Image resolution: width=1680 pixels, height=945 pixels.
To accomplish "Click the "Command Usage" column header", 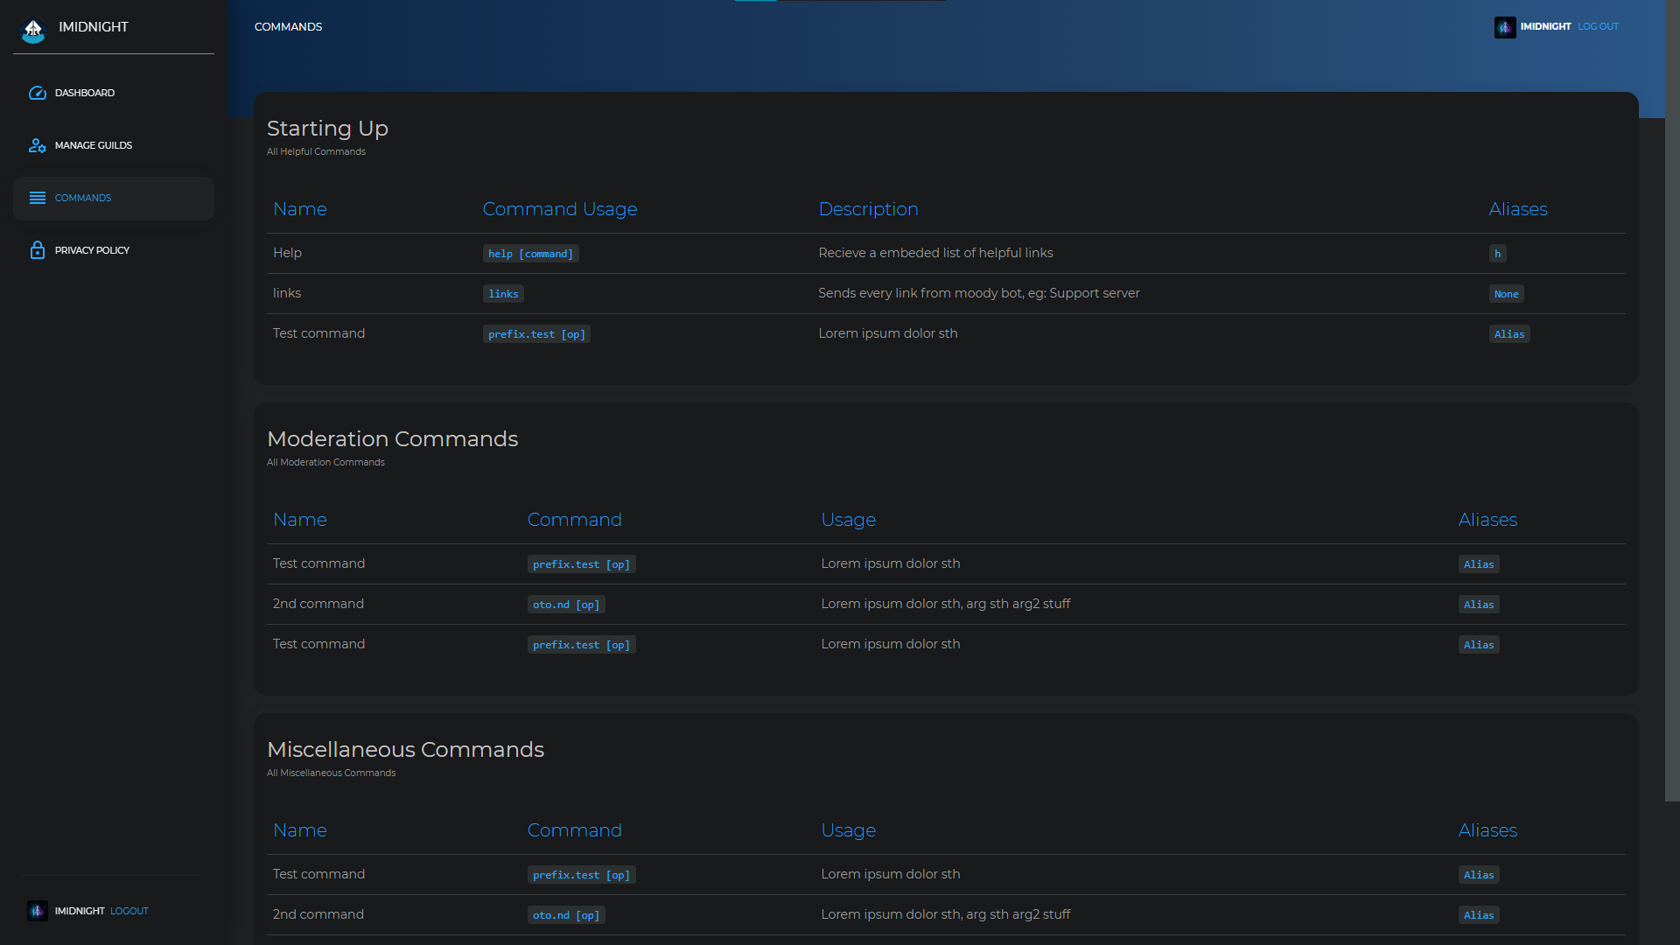I will pyautogui.click(x=560, y=209).
